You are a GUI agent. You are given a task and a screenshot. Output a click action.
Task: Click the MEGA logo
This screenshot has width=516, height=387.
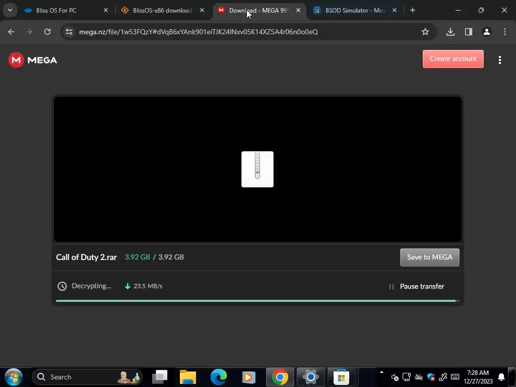(33, 60)
